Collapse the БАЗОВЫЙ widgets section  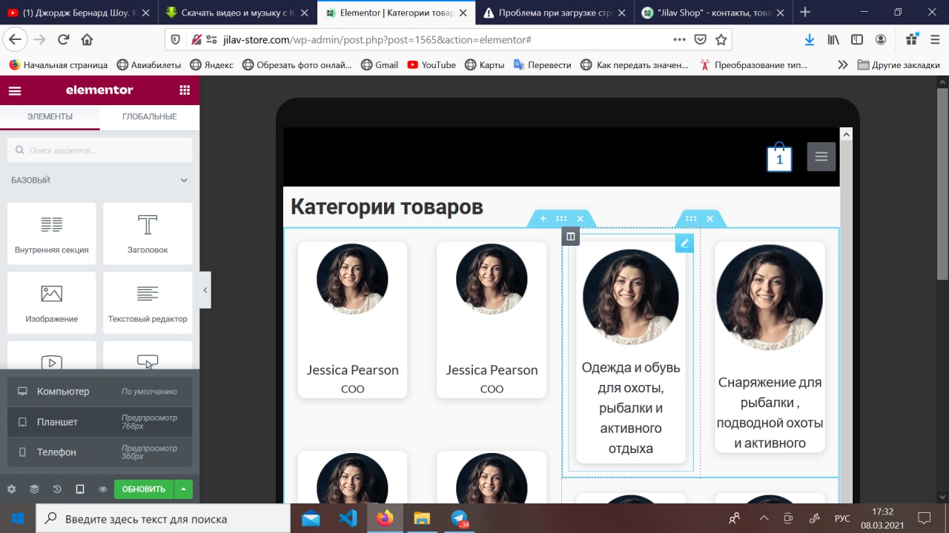tap(184, 180)
